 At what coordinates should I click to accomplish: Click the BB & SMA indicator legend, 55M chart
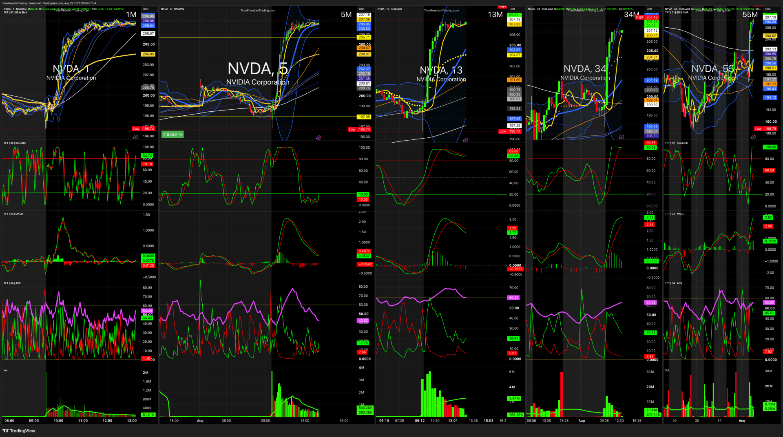677,12
